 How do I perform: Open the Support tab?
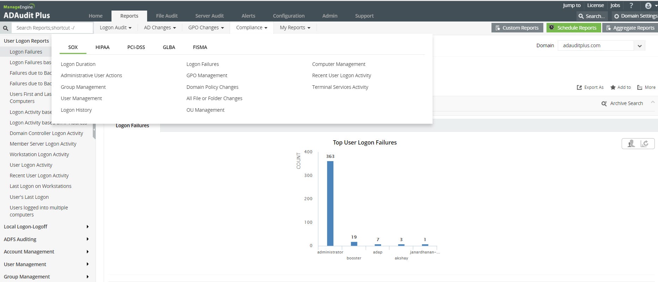tap(364, 16)
